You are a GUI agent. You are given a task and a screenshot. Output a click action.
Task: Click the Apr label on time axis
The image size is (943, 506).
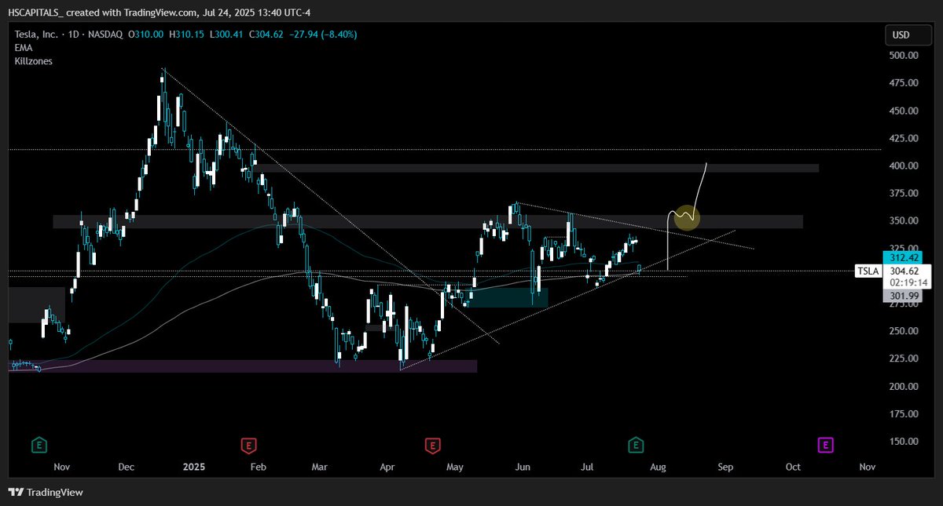pos(387,467)
